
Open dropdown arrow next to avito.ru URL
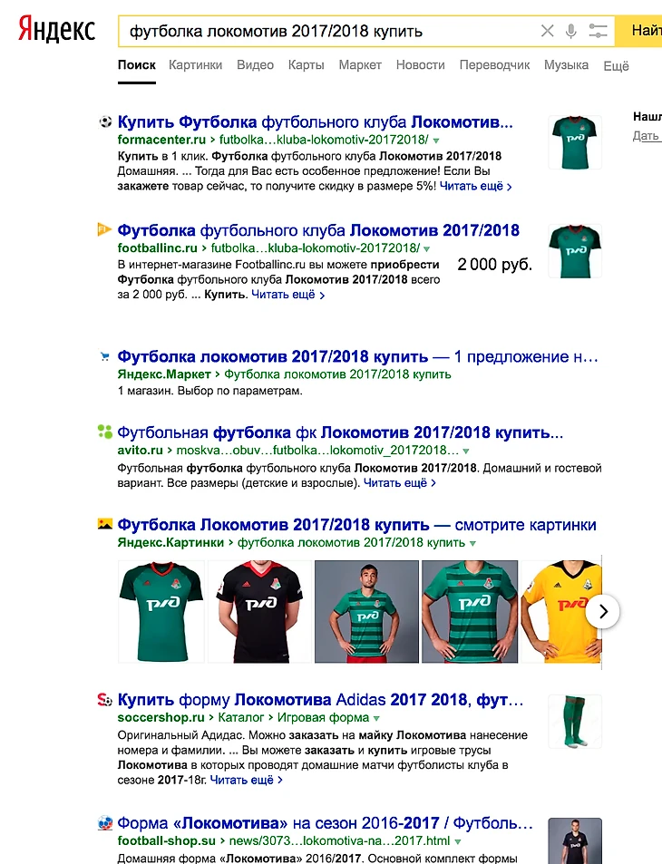pos(466,451)
